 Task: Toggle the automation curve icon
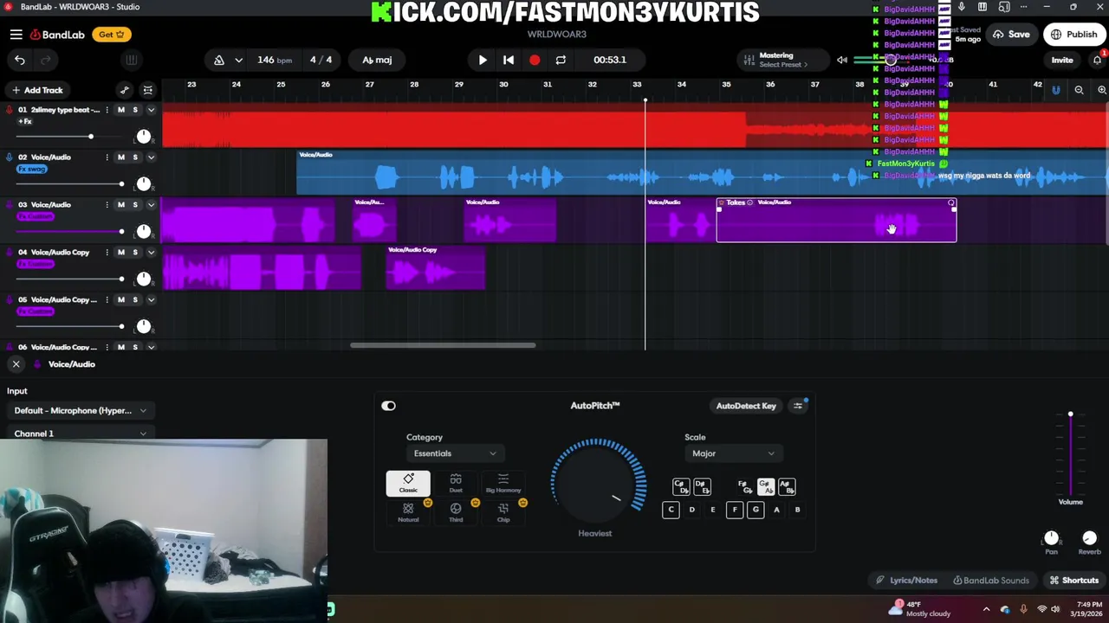124,90
